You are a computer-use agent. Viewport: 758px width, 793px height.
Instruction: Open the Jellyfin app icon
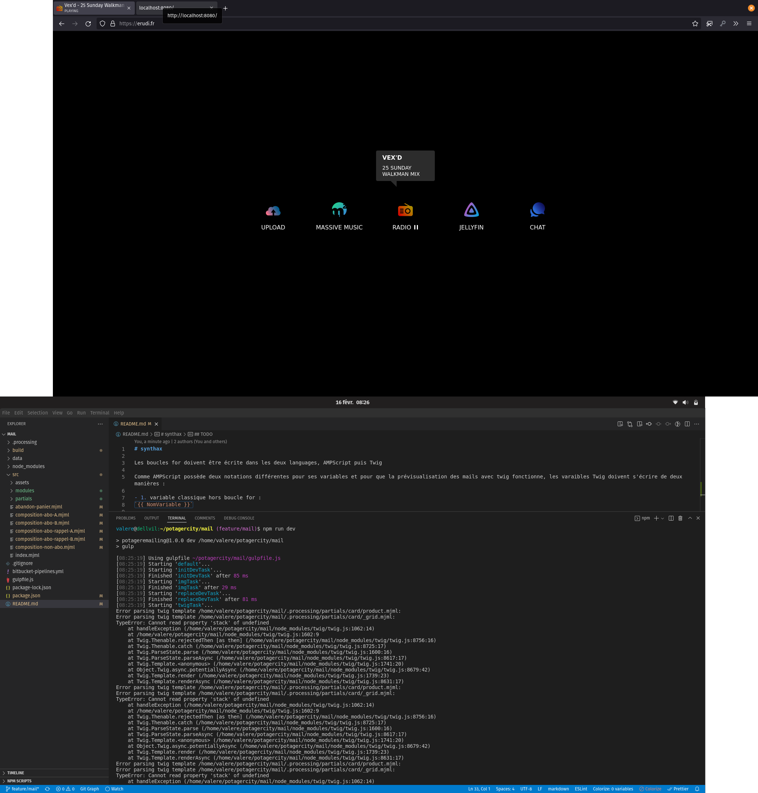pos(471,210)
